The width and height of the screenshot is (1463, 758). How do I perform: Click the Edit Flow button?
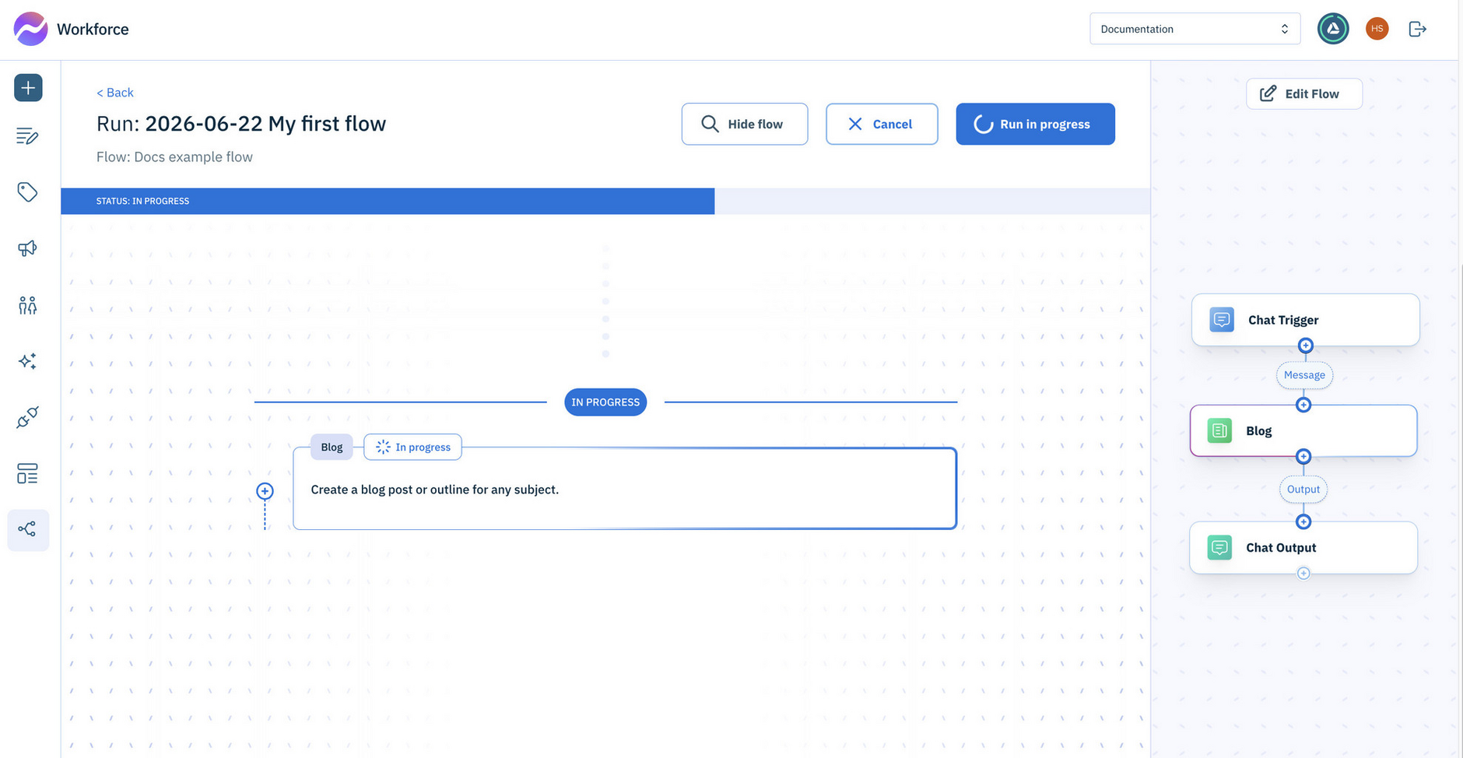(x=1304, y=93)
